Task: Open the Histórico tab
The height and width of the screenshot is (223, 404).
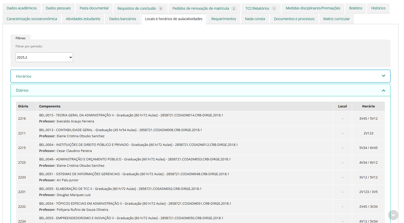Action: 378,8
